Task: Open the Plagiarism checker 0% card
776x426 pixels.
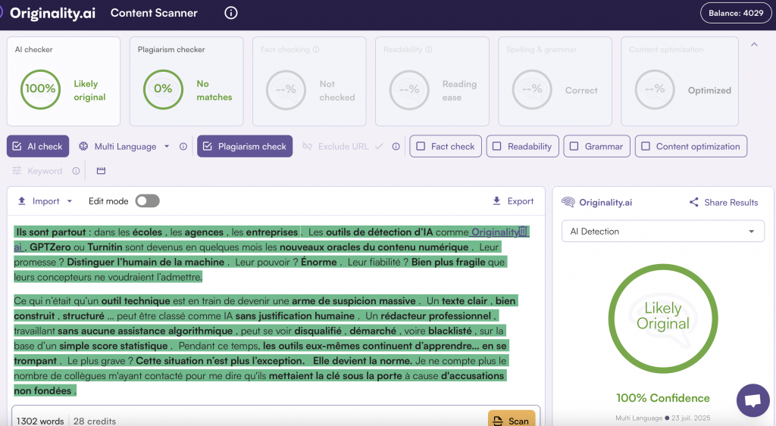Action: [x=186, y=82]
